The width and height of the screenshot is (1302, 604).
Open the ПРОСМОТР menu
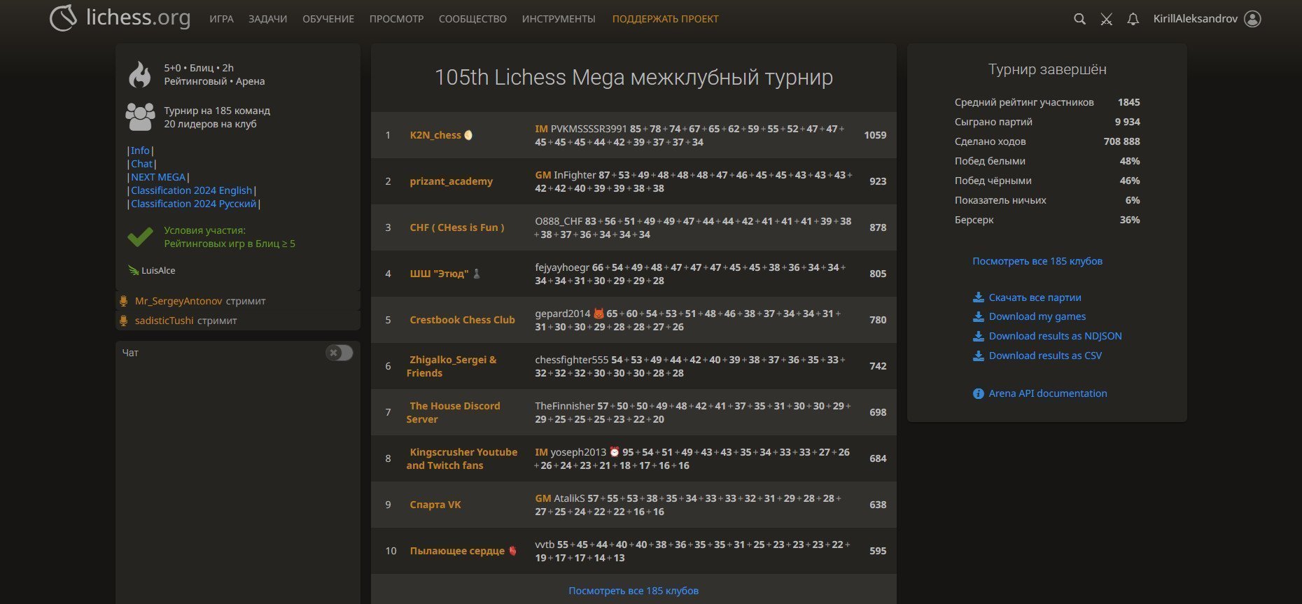(396, 19)
